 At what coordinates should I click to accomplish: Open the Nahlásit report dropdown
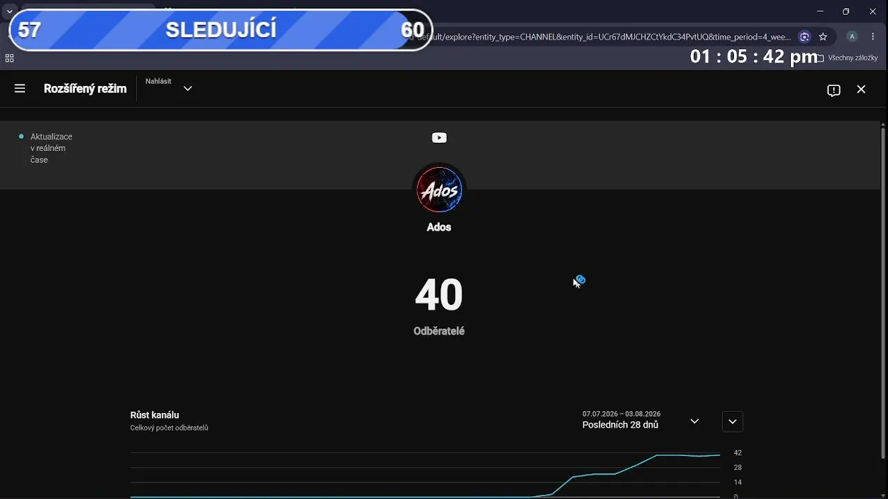[169, 88]
